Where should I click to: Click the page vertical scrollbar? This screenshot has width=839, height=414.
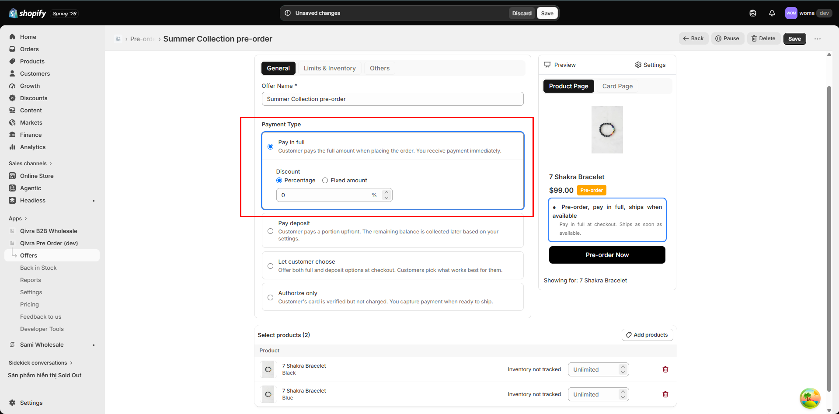click(829, 238)
